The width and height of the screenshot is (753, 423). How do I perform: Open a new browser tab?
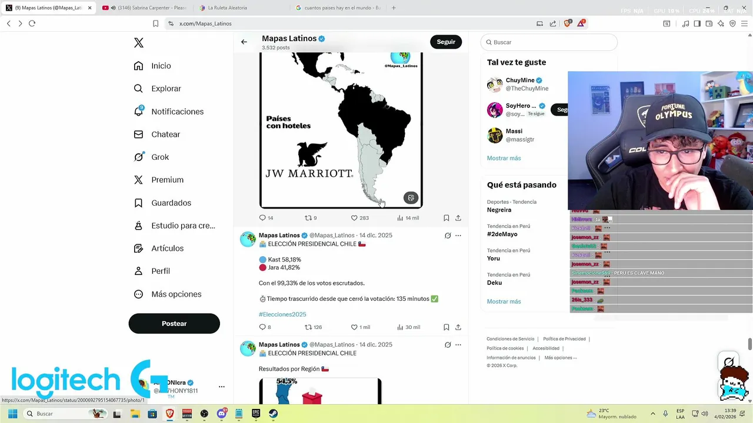[x=394, y=8]
